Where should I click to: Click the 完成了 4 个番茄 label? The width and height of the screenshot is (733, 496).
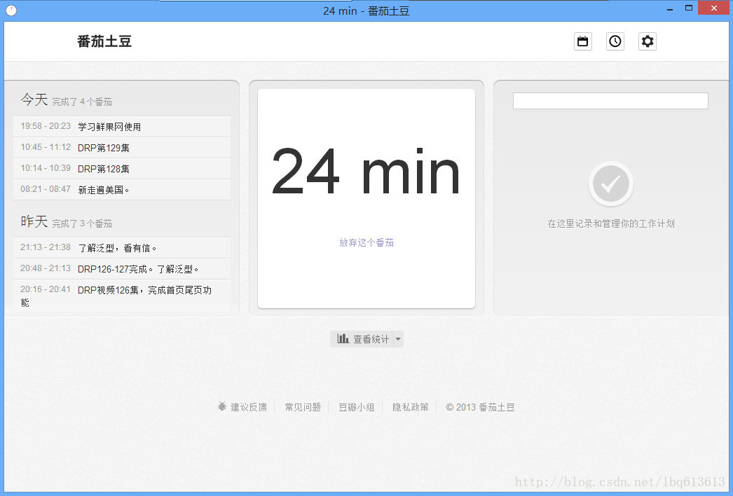[82, 102]
